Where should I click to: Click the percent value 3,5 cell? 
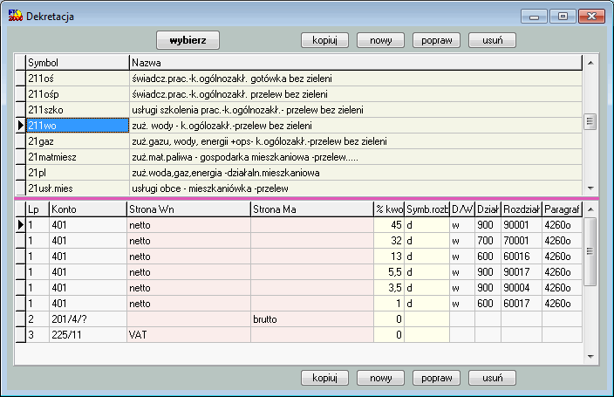[389, 288]
